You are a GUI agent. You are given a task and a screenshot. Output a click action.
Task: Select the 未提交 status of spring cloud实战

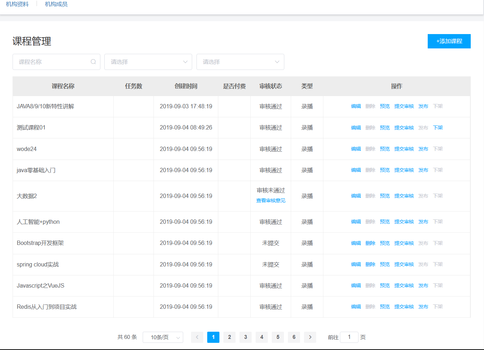pyautogui.click(x=271, y=264)
